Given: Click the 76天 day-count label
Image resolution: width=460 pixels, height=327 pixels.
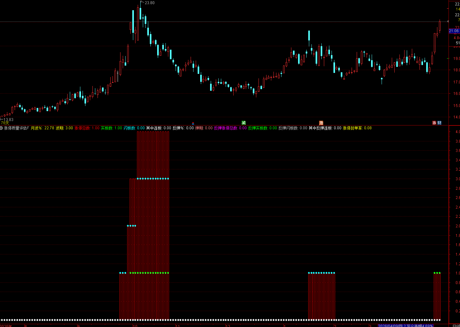Looking at the screenshot, I should (5, 123).
